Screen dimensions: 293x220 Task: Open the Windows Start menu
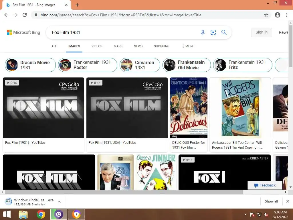pyautogui.click(x=7, y=214)
